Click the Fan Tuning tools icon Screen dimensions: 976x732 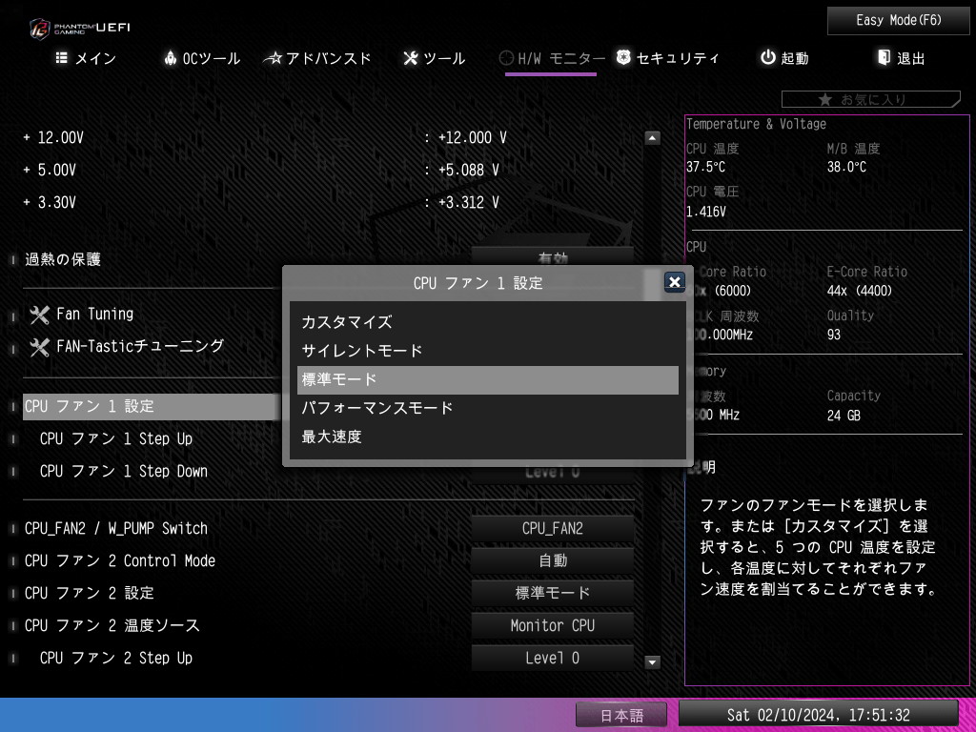tap(39, 315)
